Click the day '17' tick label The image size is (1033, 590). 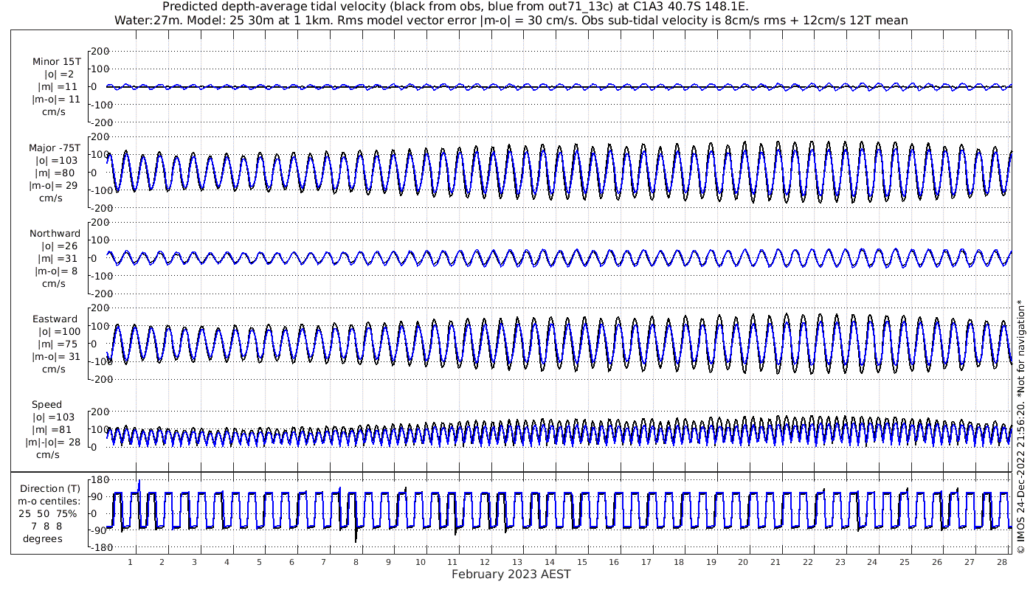tap(646, 562)
